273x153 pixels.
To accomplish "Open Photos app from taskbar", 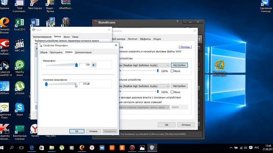I will (142, 147).
